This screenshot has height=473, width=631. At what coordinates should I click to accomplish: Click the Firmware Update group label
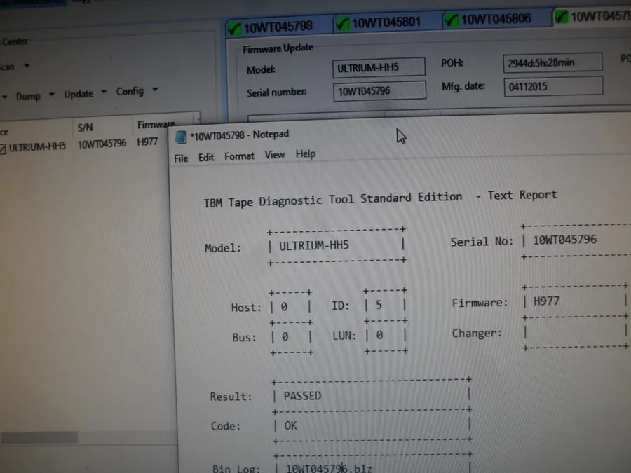[x=278, y=48]
